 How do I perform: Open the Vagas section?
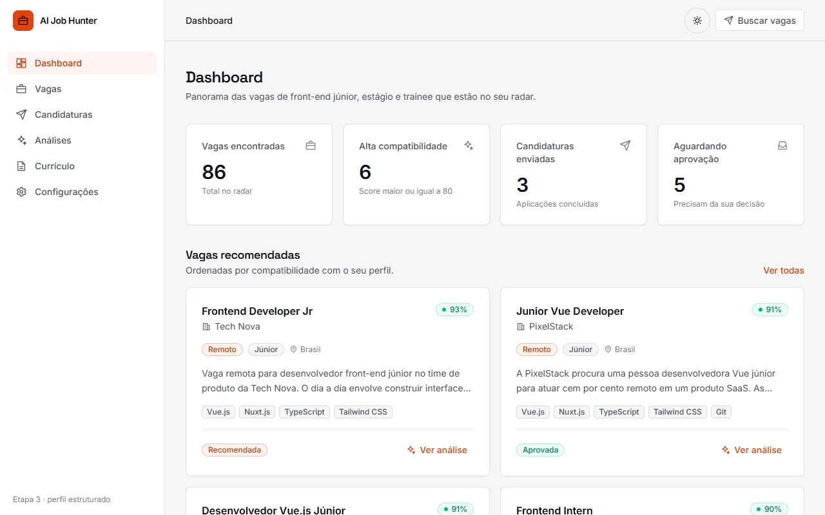82,89
